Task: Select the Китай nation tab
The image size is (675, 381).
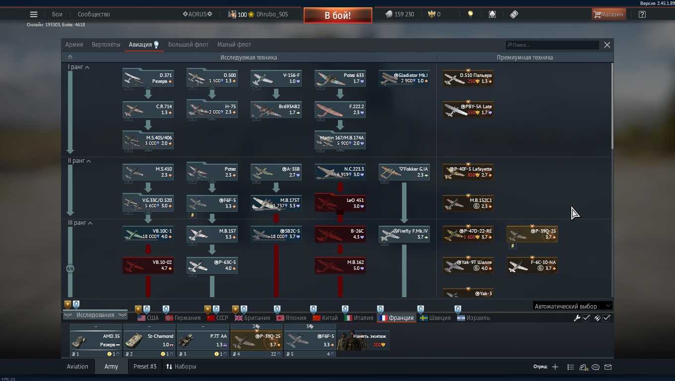Action: (x=325, y=318)
